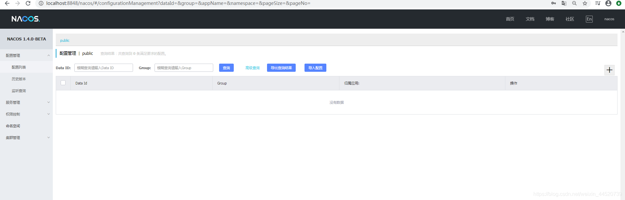Open the saved passwords key icon

tap(554, 3)
